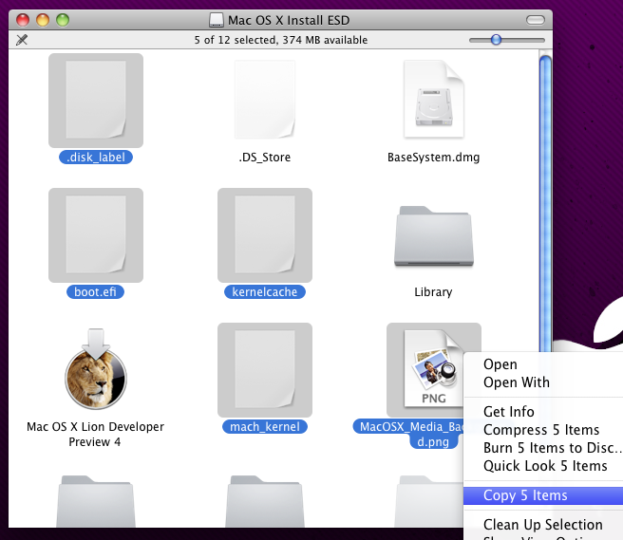Select the kernelcache file icon
The image size is (623, 540).
(x=265, y=235)
